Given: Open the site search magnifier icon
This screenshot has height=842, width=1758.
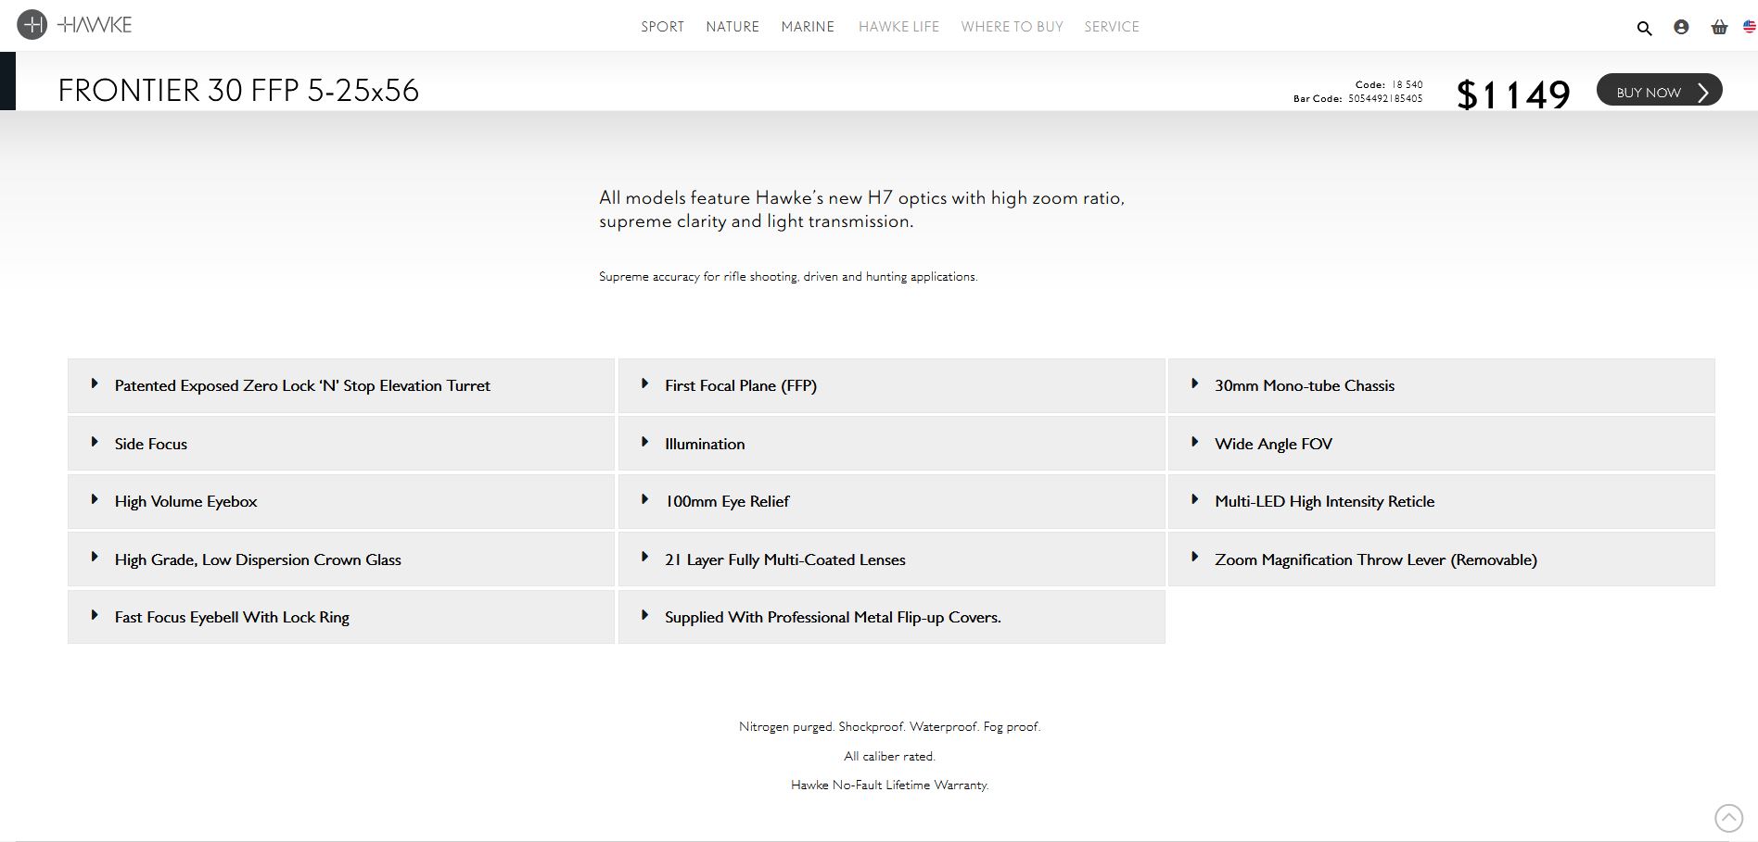Looking at the screenshot, I should click(1644, 28).
